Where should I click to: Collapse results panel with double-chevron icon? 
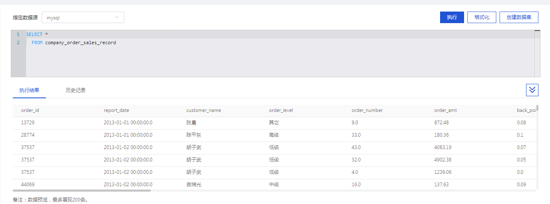(532, 90)
